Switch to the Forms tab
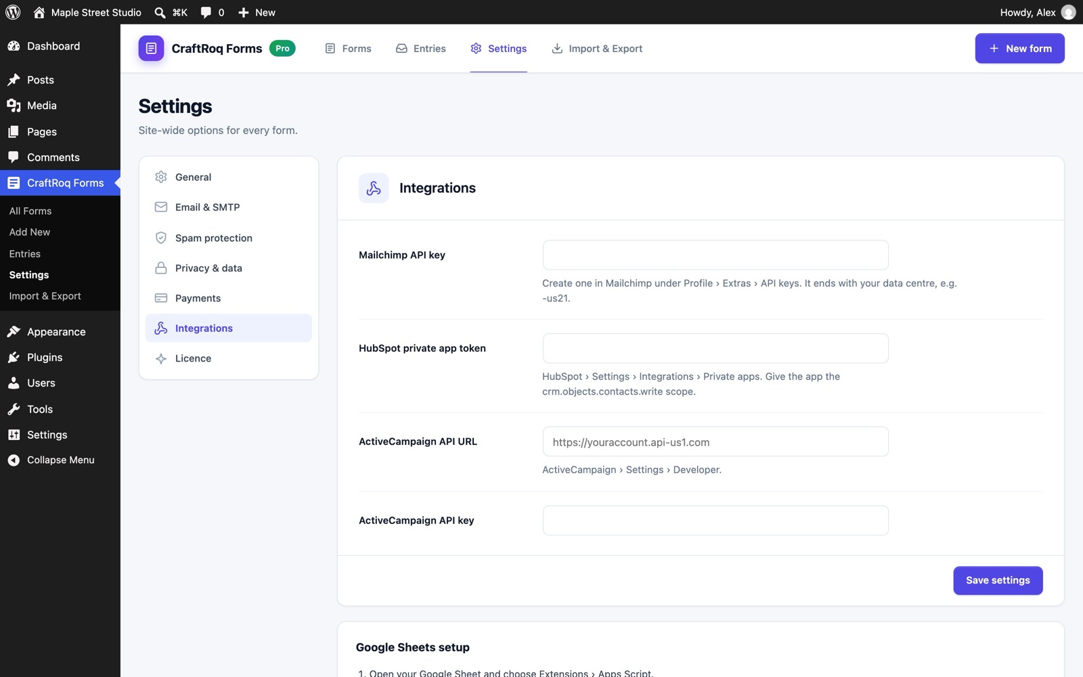This screenshot has width=1083, height=677. [348, 49]
